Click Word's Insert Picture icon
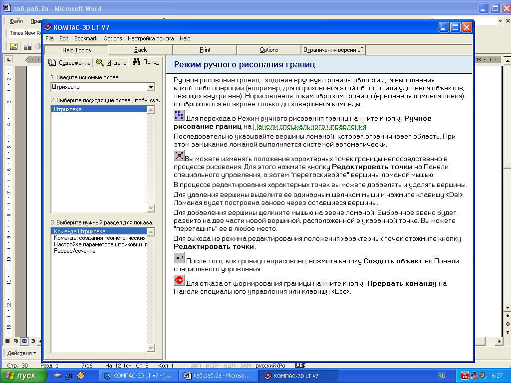511x383 pixels. click(x=13, y=46)
